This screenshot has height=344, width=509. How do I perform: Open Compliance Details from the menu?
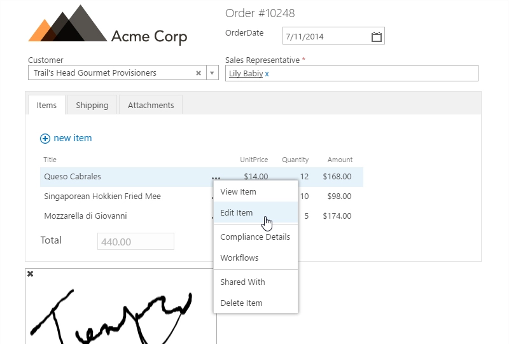[254, 237]
